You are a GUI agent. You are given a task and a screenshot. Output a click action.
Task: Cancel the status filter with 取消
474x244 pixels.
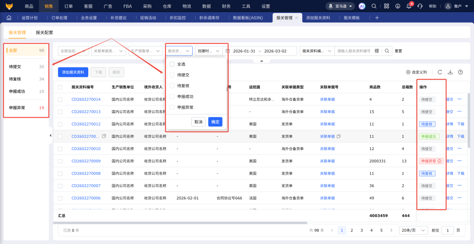(x=198, y=122)
